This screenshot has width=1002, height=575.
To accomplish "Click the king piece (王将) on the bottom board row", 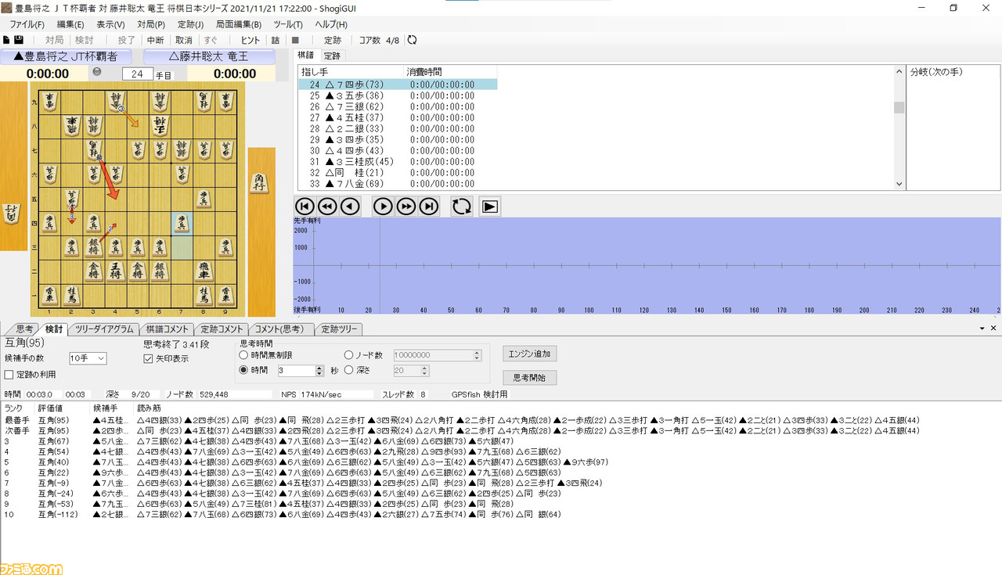I will (115, 271).
